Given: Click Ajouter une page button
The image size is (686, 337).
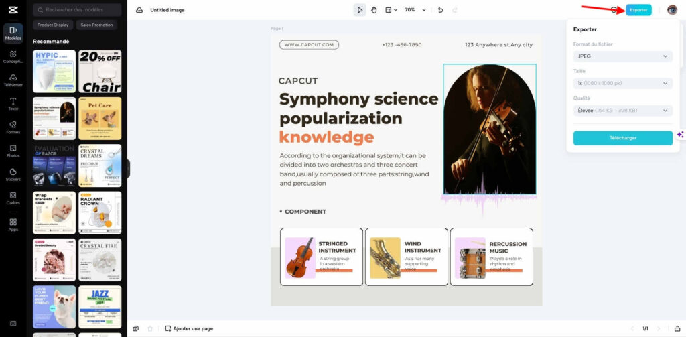Looking at the screenshot, I should 189,328.
